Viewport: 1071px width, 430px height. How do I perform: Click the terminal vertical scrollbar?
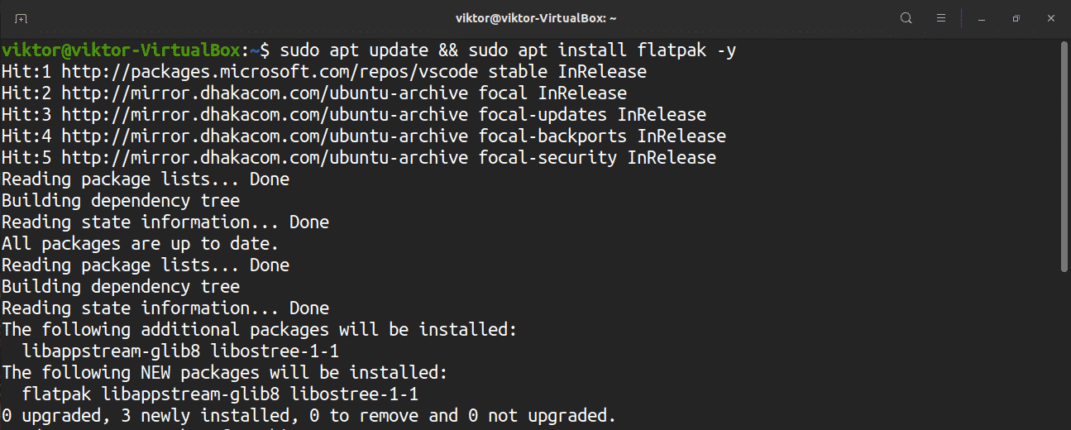click(x=1064, y=157)
